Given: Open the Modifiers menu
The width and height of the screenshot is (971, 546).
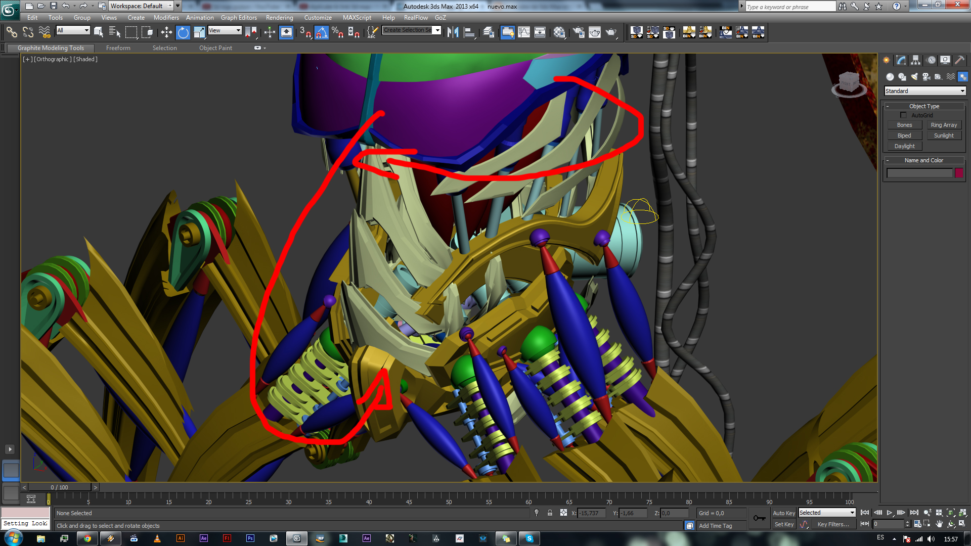Looking at the screenshot, I should pyautogui.click(x=166, y=18).
